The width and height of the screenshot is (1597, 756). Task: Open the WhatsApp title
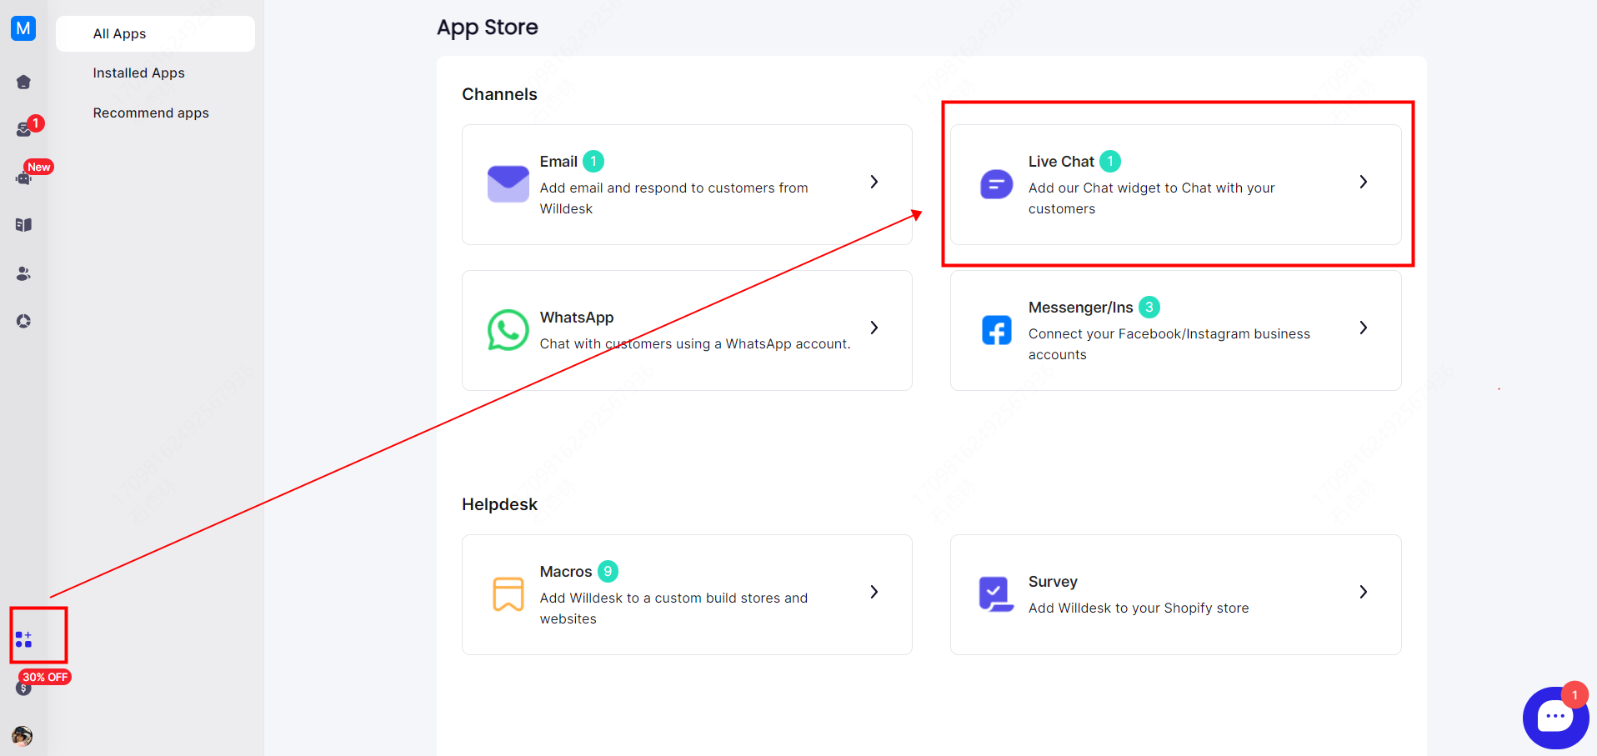[x=577, y=318]
